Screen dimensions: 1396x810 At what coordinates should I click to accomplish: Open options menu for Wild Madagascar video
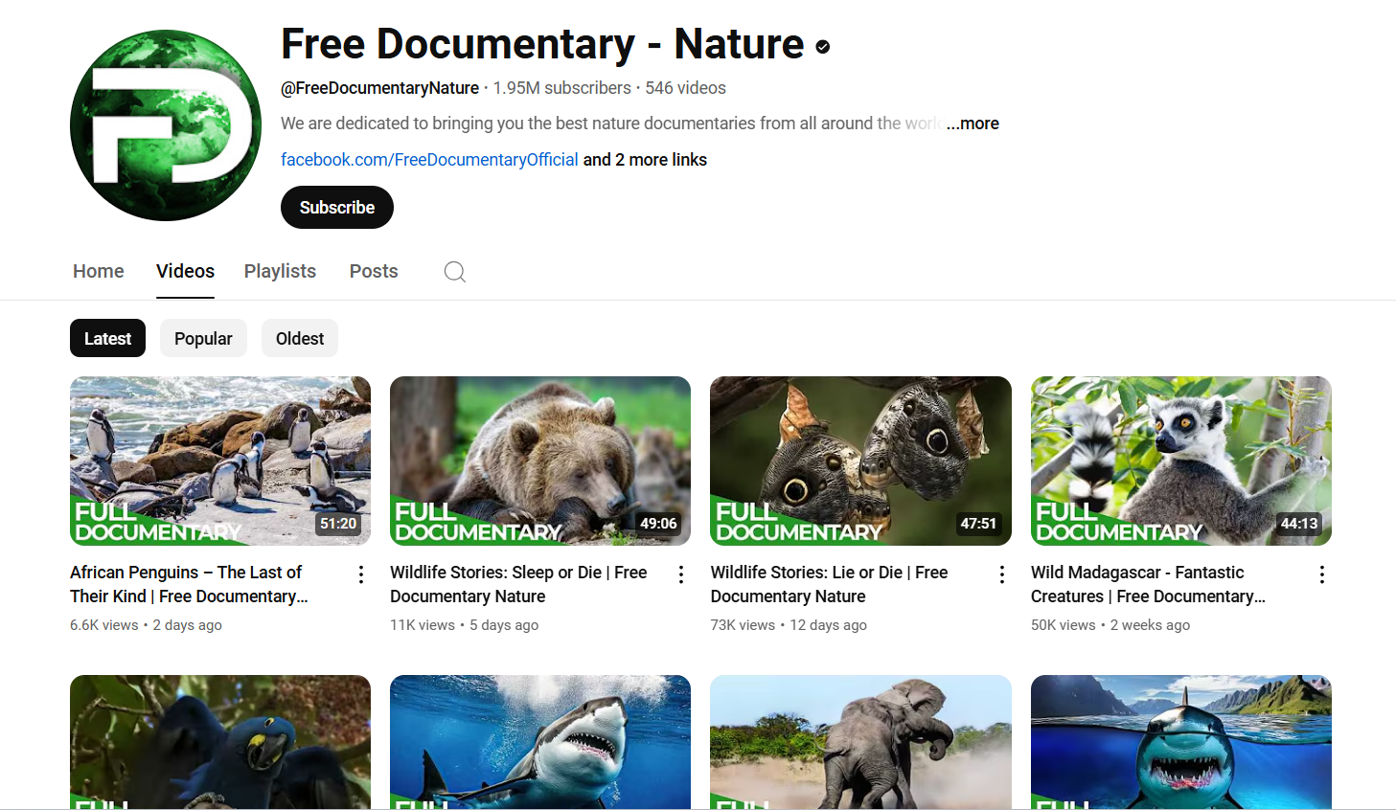coord(1322,574)
